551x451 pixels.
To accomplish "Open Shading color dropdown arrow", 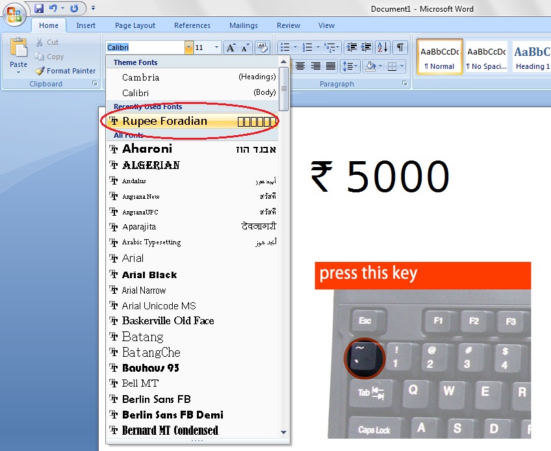I will (x=380, y=66).
